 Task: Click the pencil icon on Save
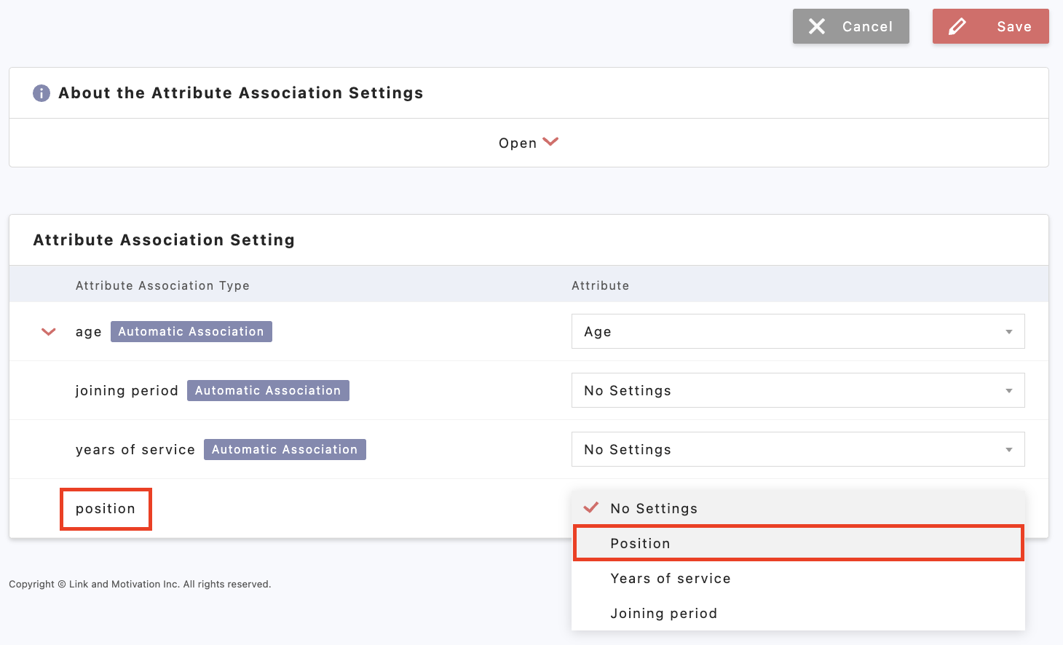[957, 27]
